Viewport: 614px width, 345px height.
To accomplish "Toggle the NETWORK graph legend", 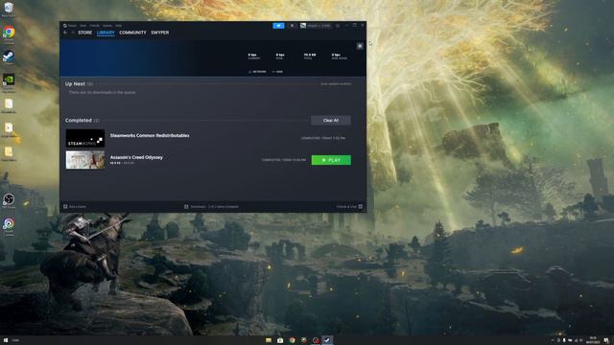I will click(x=257, y=72).
